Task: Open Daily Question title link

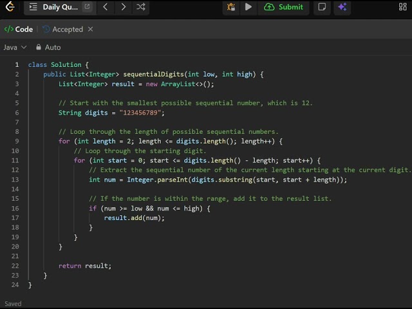Action: click(x=60, y=7)
